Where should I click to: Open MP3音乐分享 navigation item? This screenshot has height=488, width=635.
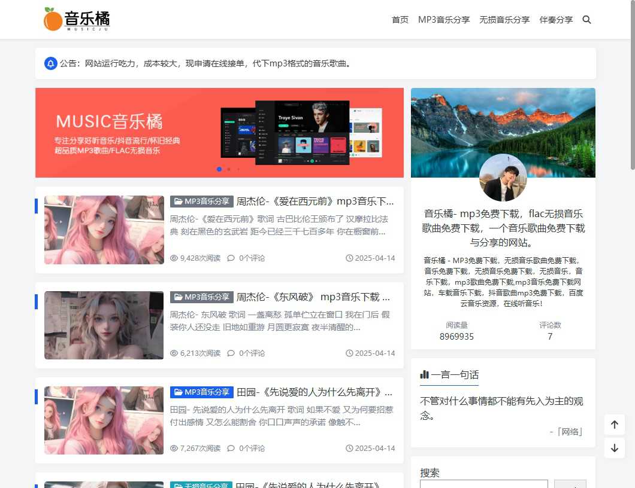[x=443, y=19]
